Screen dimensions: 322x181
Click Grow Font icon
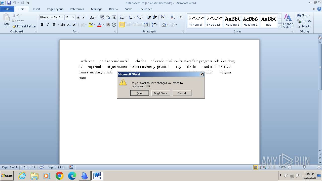[78, 17]
